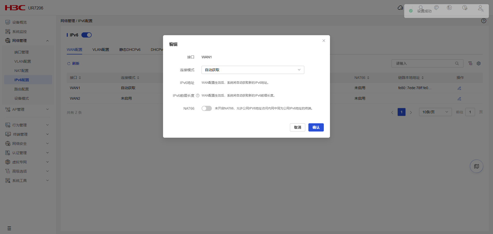This screenshot has width=493, height=234.
Task: Open the 10条/页 page size dropdown
Action: (435, 112)
